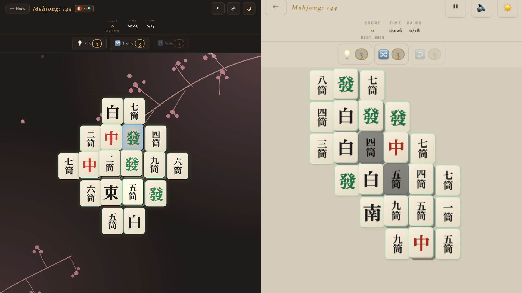Toggle sound in the dark window
The height and width of the screenshot is (293, 522).
[x=234, y=8]
